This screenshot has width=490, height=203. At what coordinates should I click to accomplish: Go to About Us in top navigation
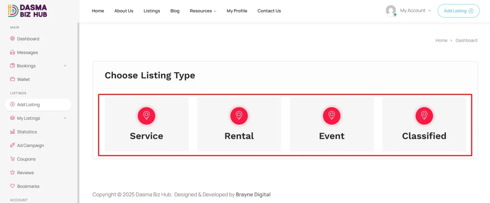click(x=123, y=11)
